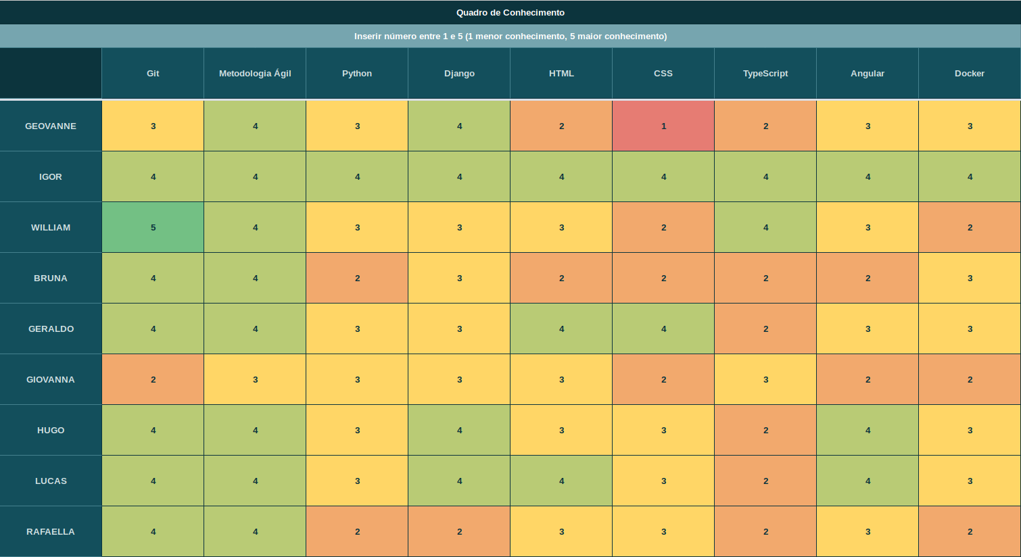The width and height of the screenshot is (1021, 557).
Task: Select Igor's Metodologia Ágil cell
Action: click(x=255, y=176)
